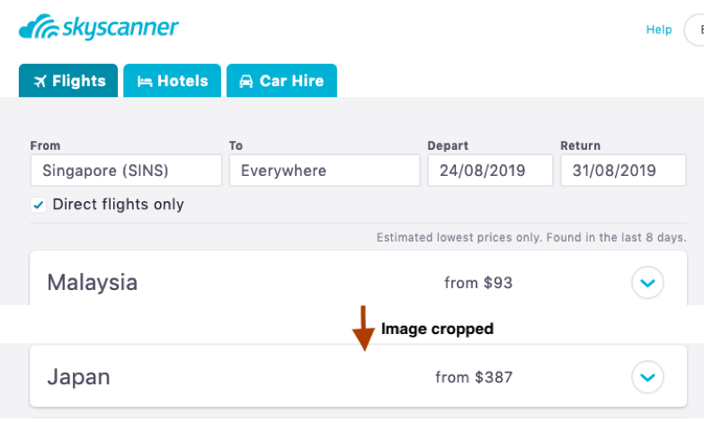Click the To field showing Everywhere
Image resolution: width=704 pixels, height=422 pixels.
click(324, 170)
